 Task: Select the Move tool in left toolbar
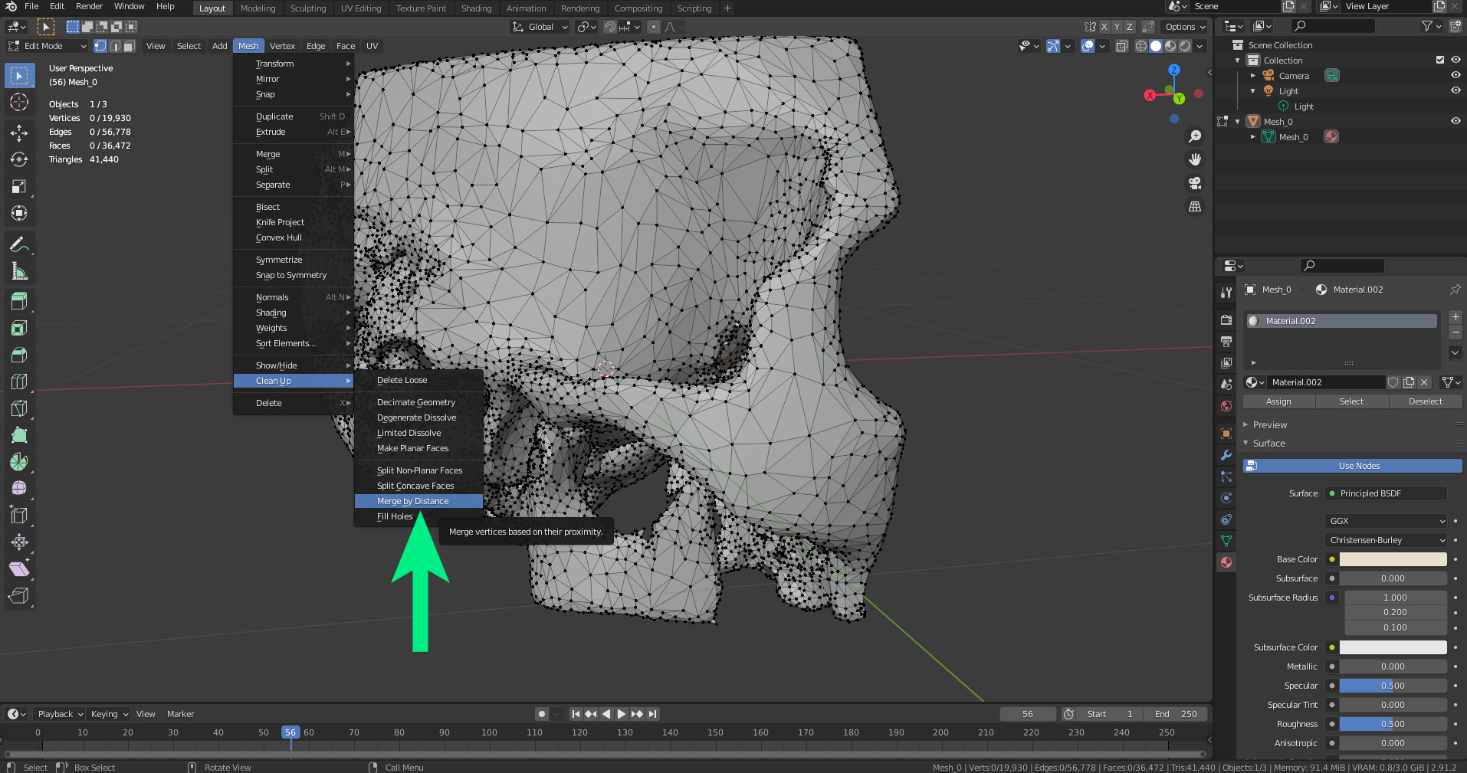coord(19,133)
